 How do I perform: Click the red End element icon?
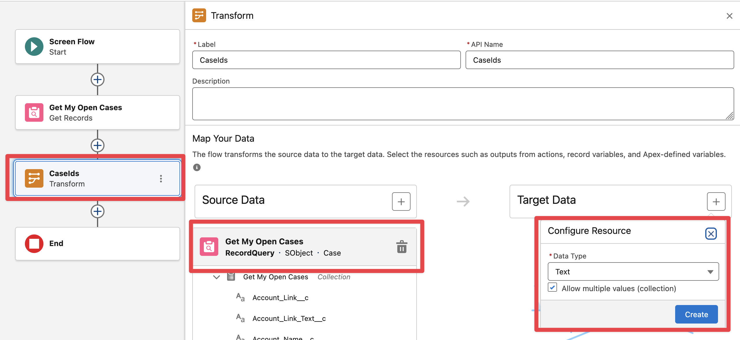[x=34, y=244]
